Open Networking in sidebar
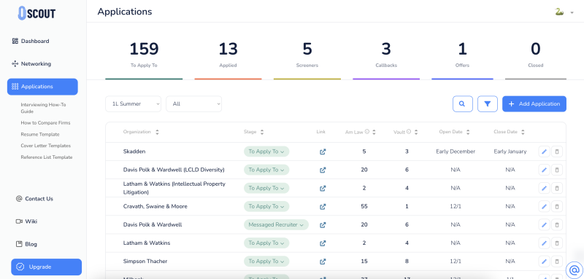 pos(31,64)
